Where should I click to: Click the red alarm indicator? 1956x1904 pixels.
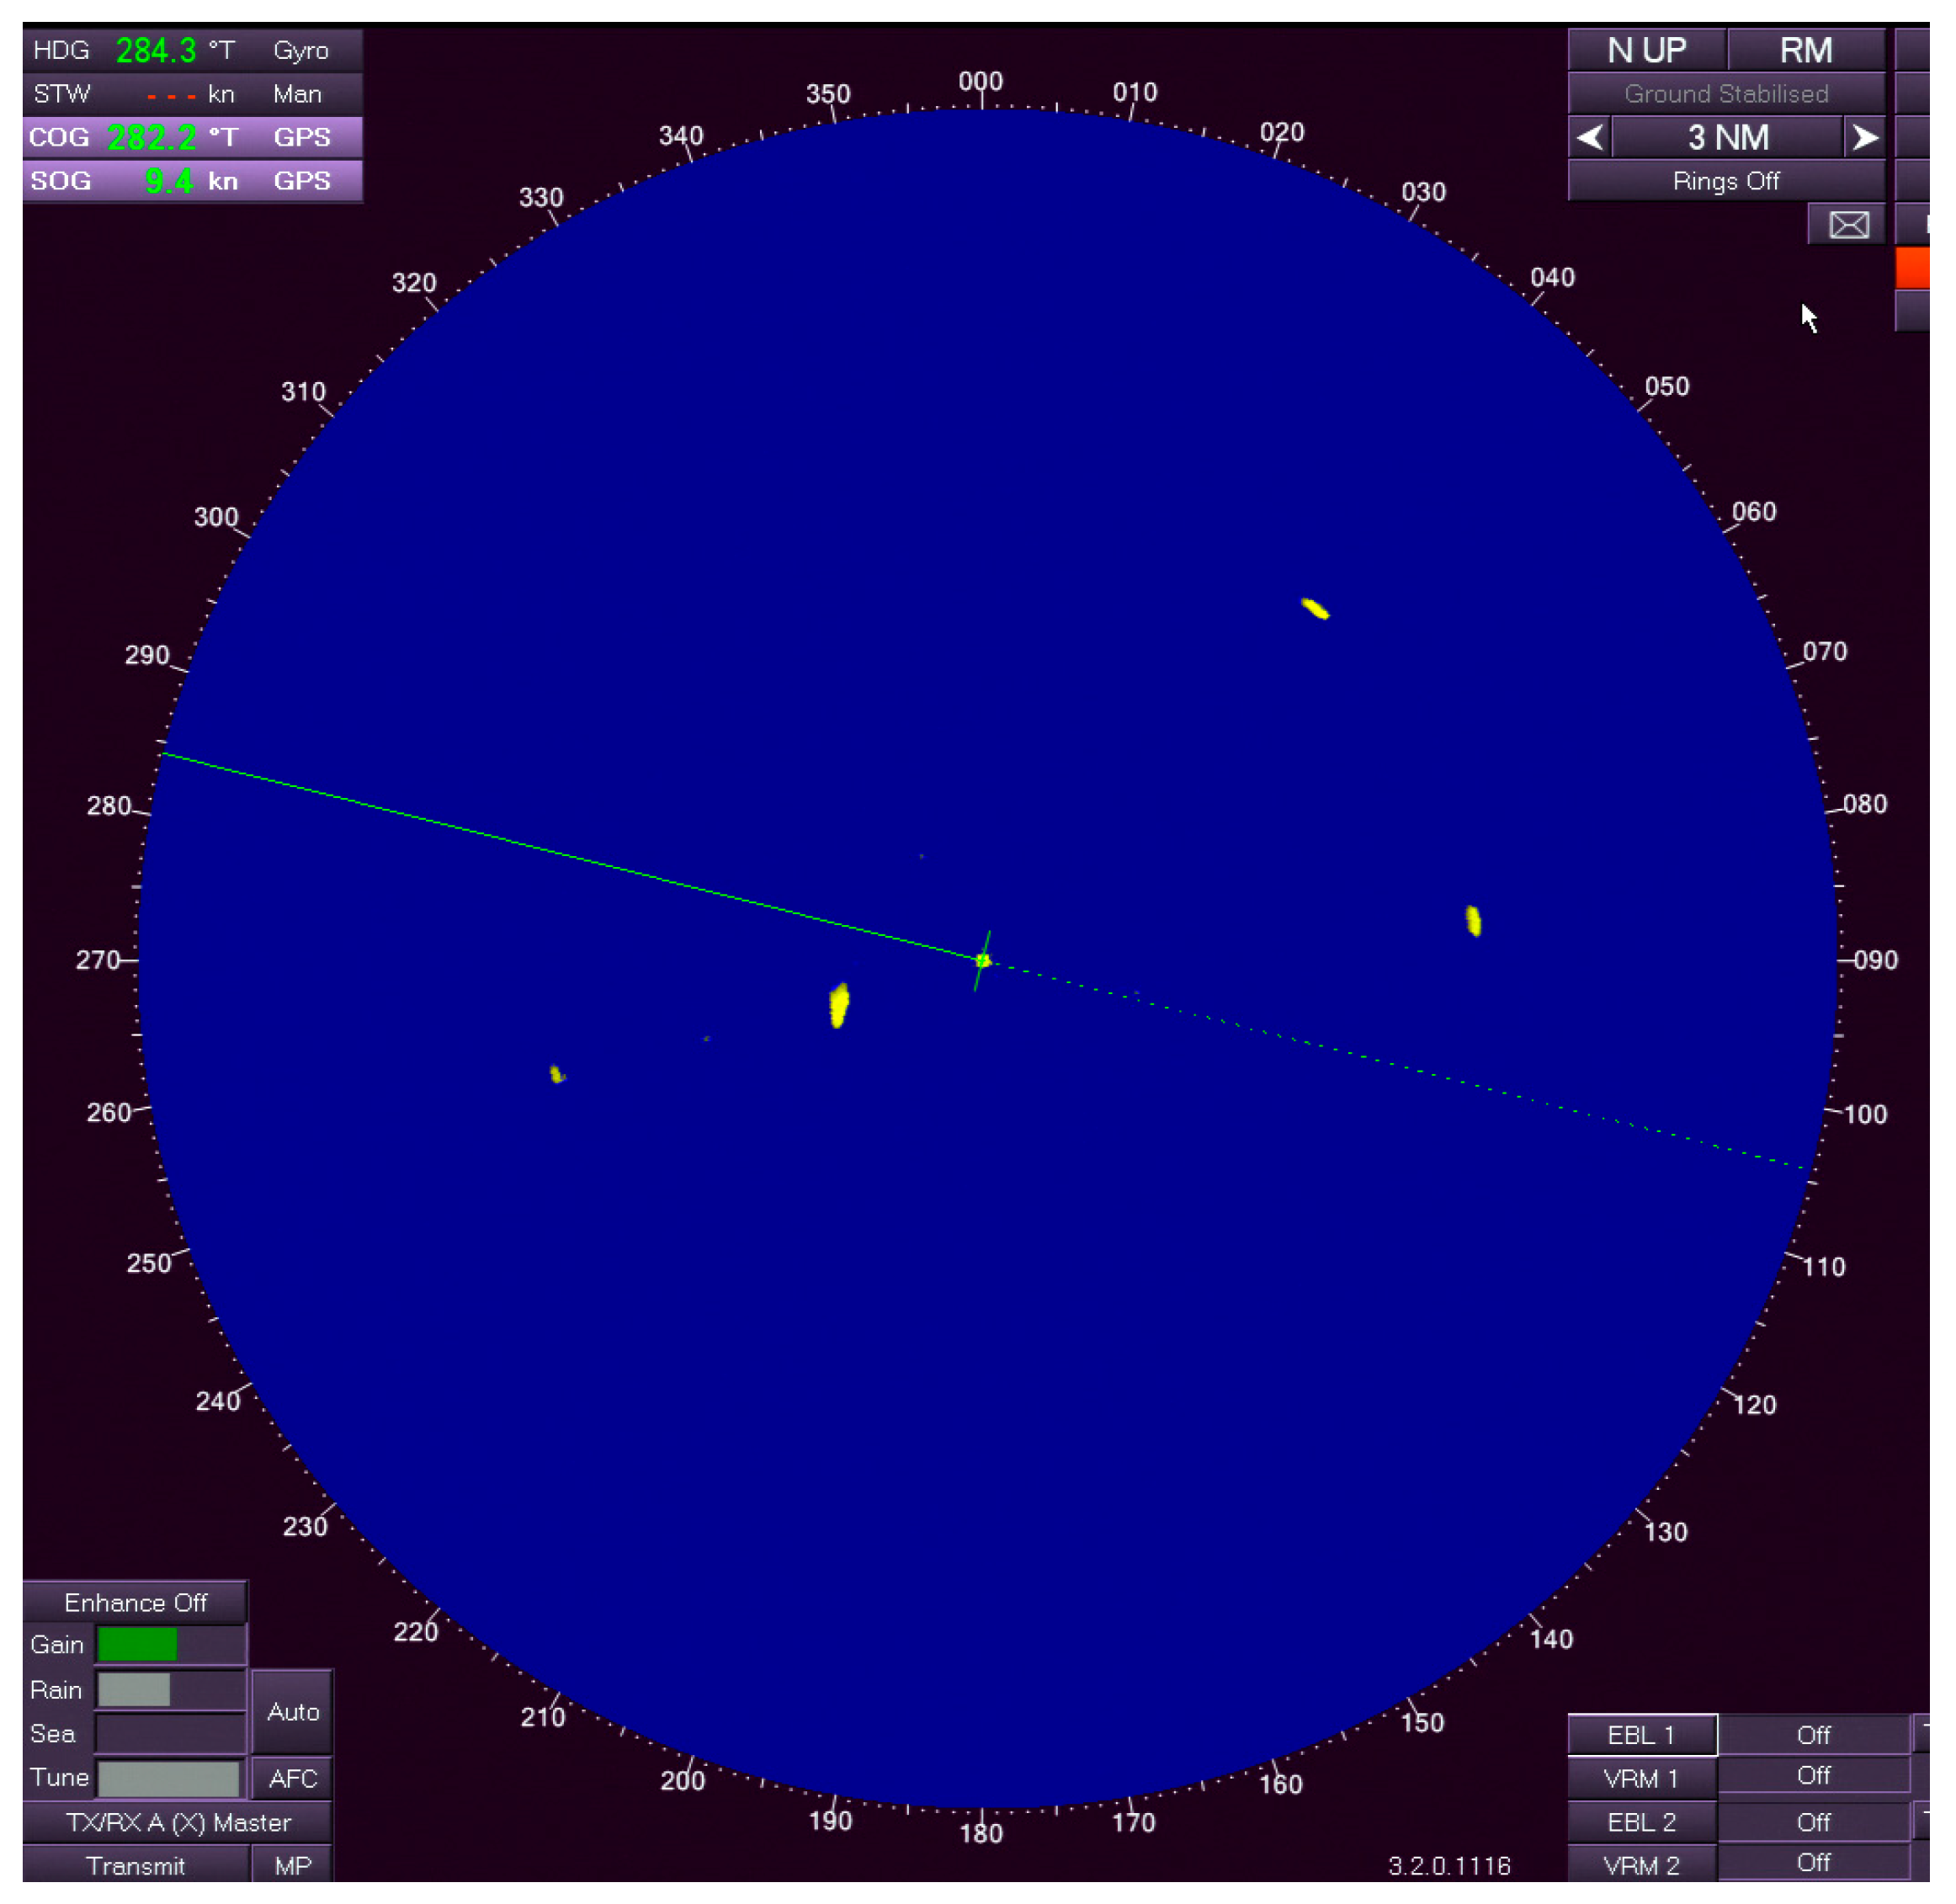(x=1911, y=268)
